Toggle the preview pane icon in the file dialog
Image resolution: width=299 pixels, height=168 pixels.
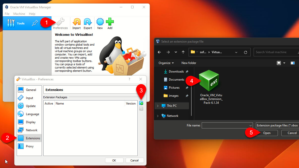(x=293, y=63)
